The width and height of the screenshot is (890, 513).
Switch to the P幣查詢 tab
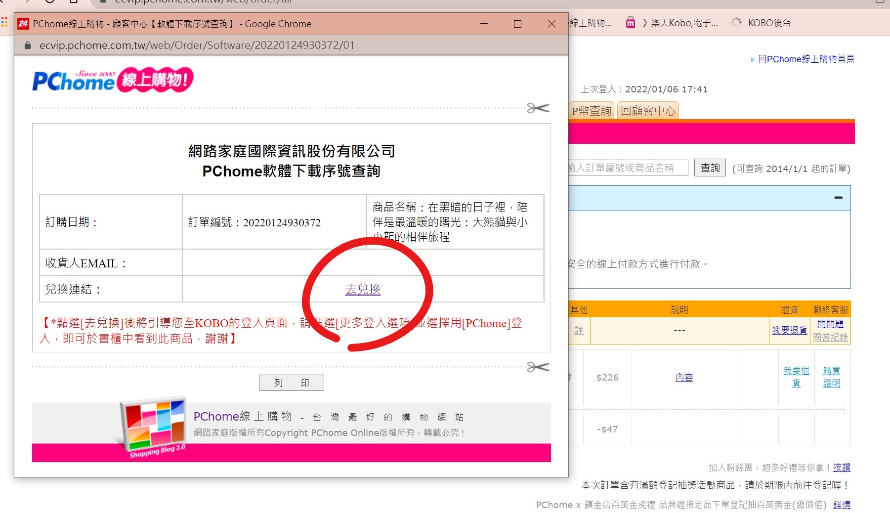pos(592,111)
